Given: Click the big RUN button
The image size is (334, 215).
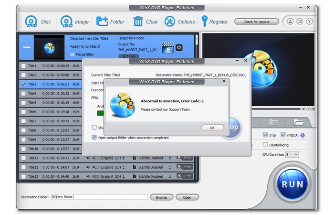Looking at the screenshot, I should pos(292,184).
